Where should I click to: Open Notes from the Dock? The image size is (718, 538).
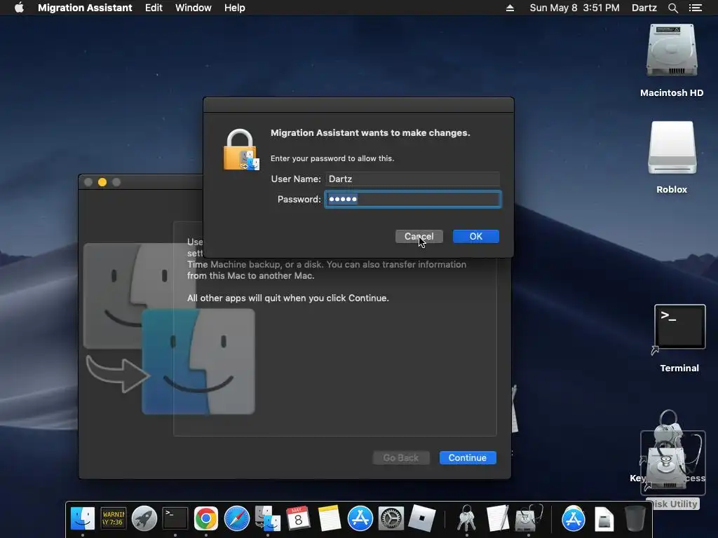point(330,518)
